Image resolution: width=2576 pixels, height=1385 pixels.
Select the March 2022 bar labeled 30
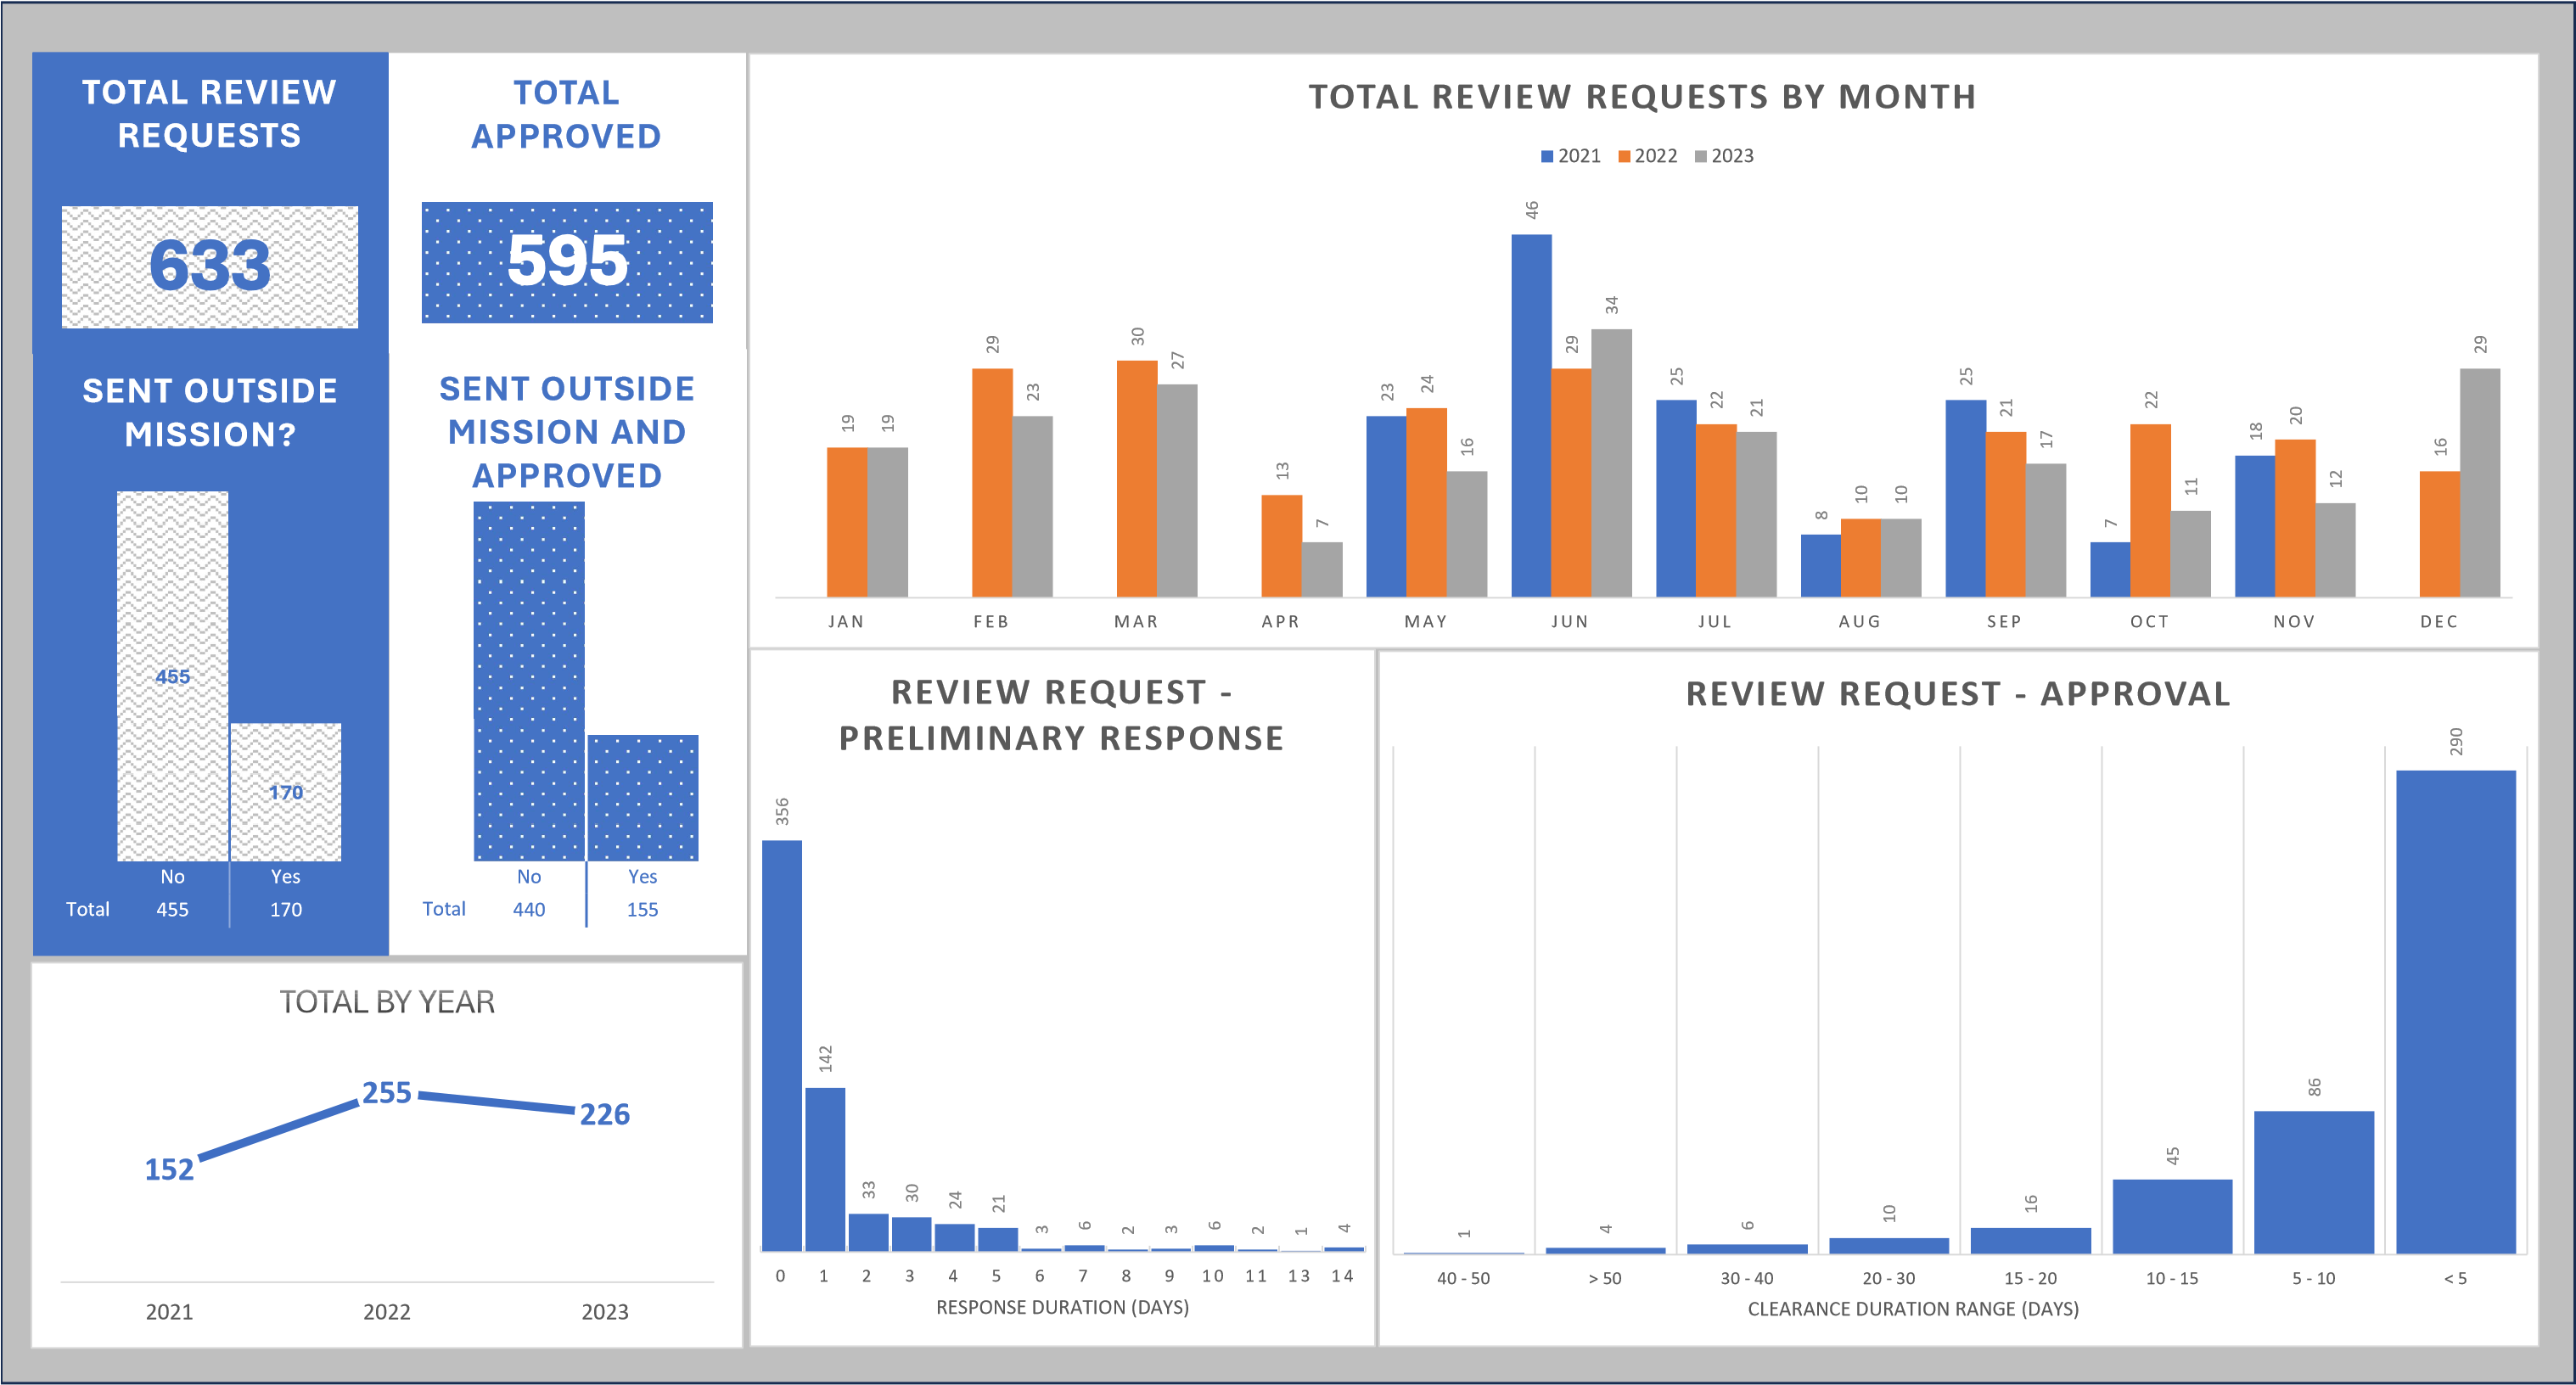[1137, 479]
